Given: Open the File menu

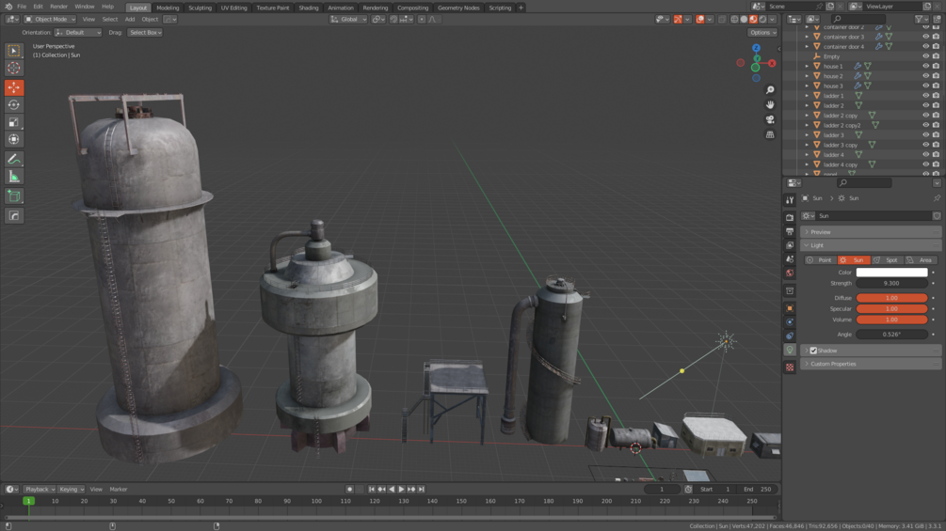Looking at the screenshot, I should coord(22,7).
